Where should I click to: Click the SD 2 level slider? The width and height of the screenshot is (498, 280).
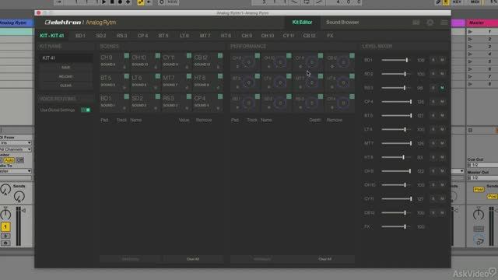coord(397,74)
